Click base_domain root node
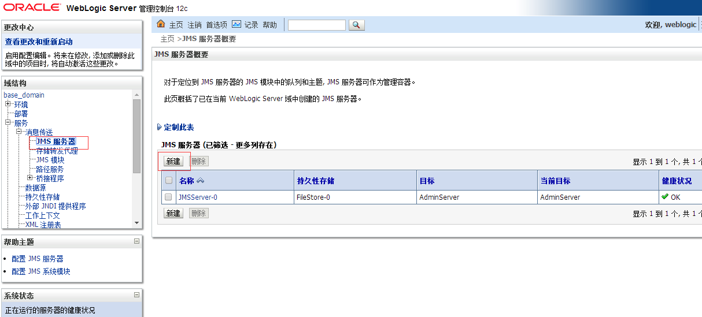 tap(24, 95)
